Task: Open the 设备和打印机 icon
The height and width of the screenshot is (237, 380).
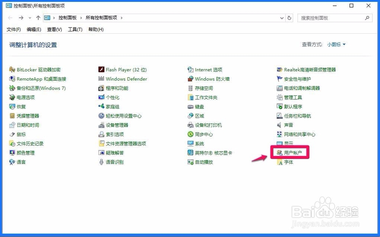Action: click(x=190, y=125)
